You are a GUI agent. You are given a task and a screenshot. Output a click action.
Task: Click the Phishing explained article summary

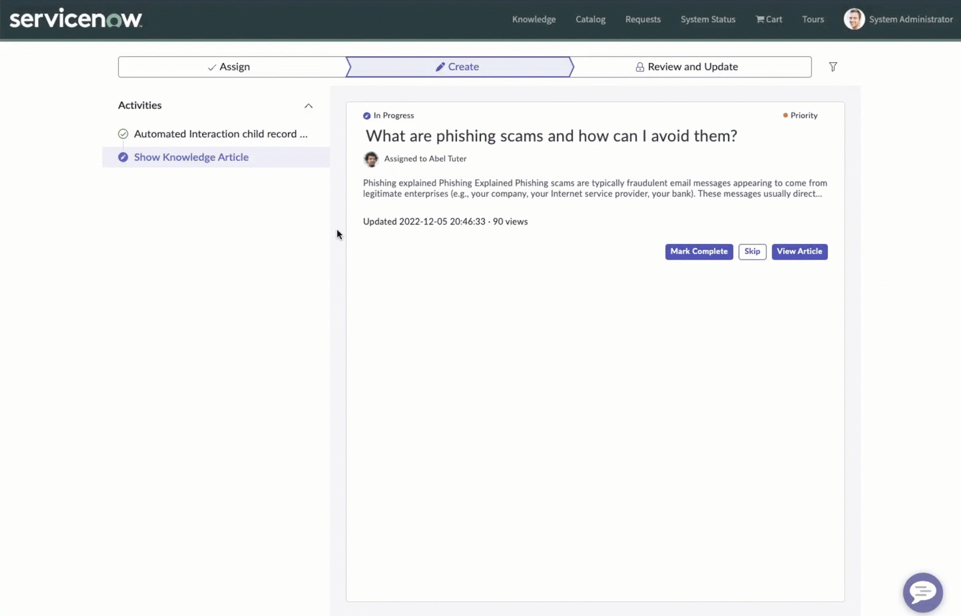595,188
